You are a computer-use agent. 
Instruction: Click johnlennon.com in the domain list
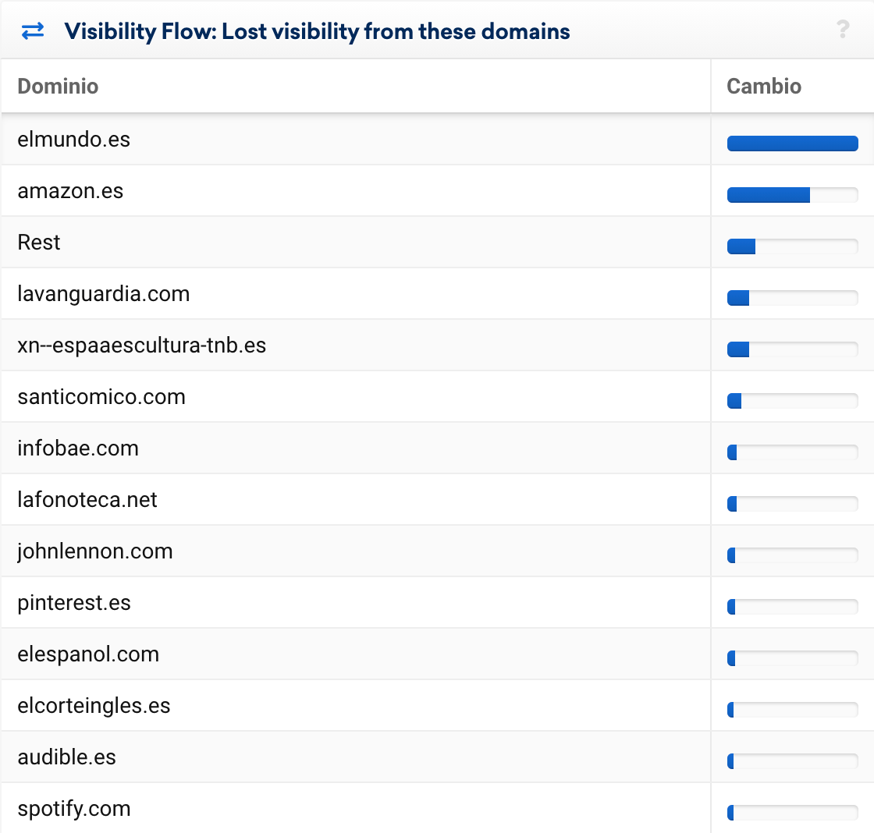click(95, 551)
